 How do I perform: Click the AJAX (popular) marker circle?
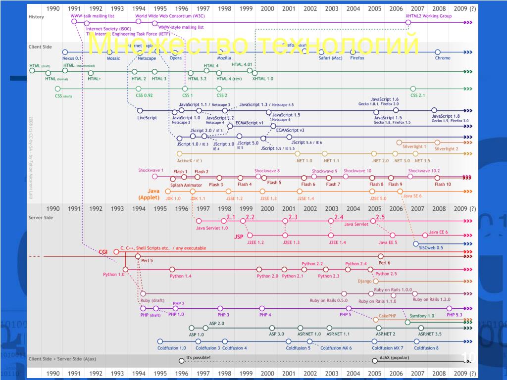pyautogui.click(x=375, y=361)
